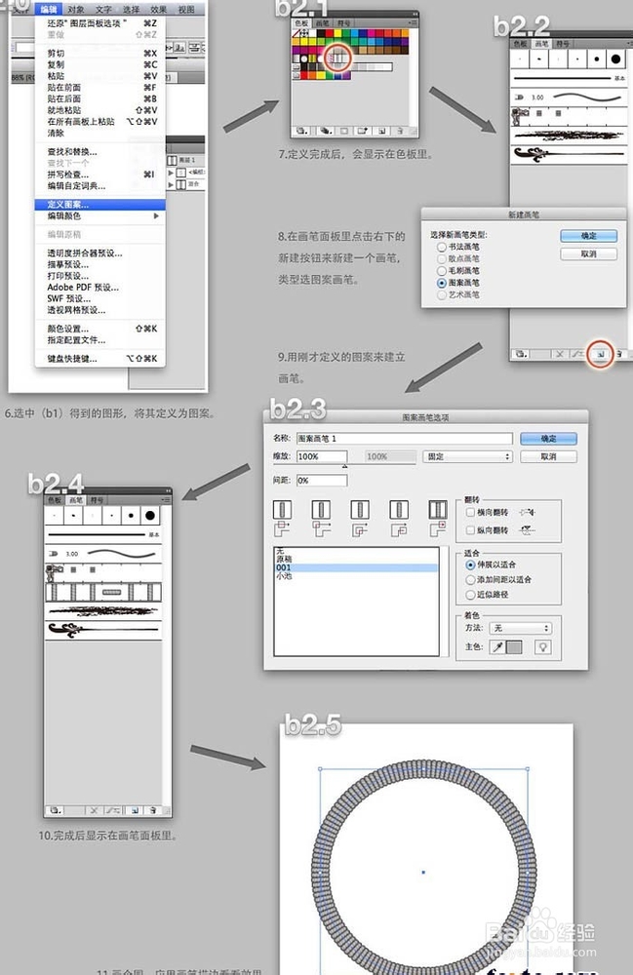The height and width of the screenshot is (975, 633).
Task: Switch to 画笔 tab in b2.1 panel
Action: click(x=322, y=23)
